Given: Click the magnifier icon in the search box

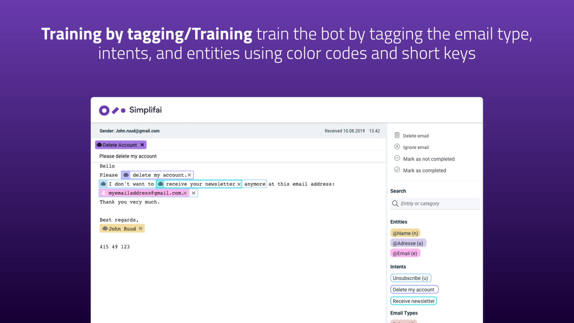Looking at the screenshot, I should [395, 204].
